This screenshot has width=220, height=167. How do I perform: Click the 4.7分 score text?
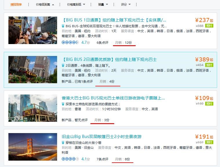click(86, 42)
